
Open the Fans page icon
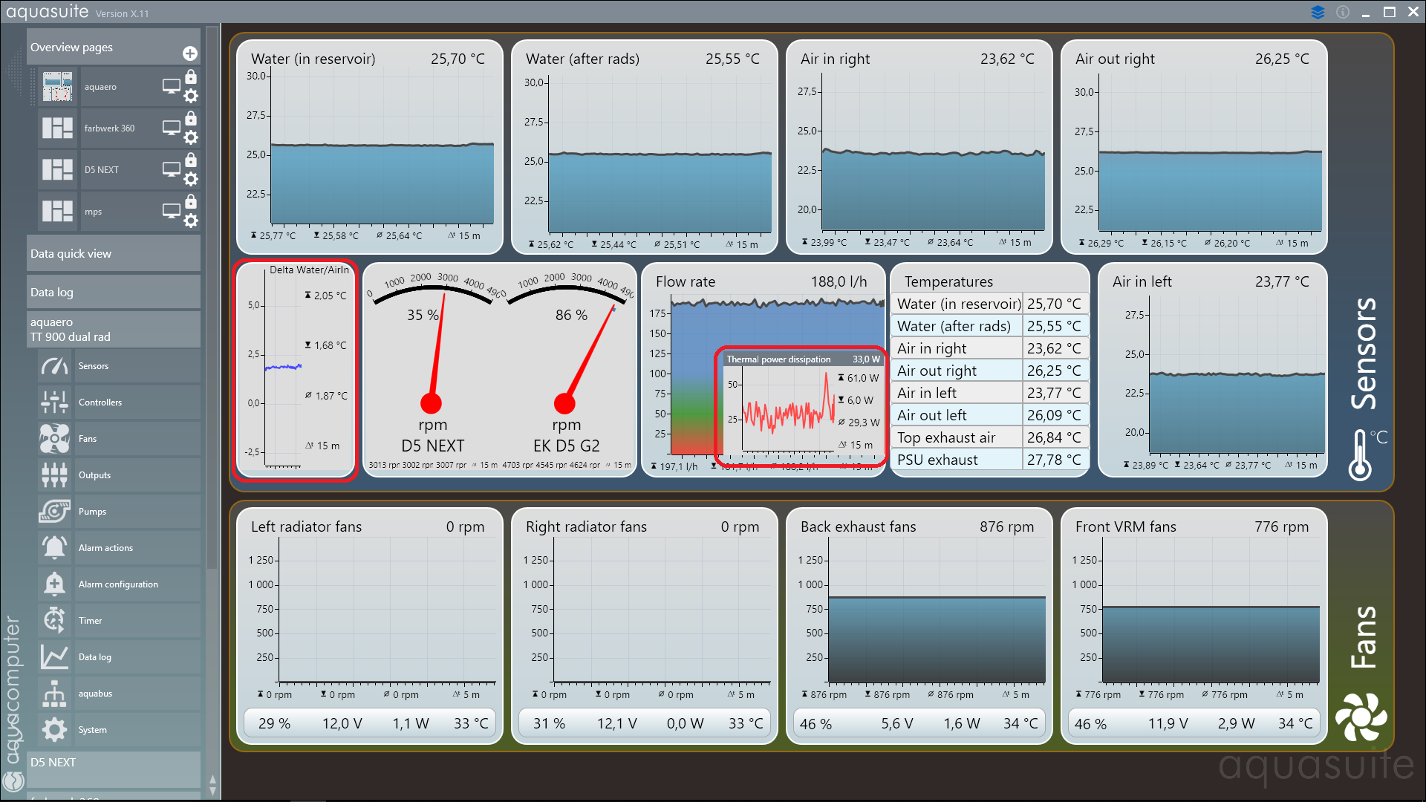54,439
